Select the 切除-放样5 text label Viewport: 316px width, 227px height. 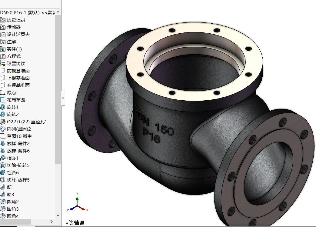pos(18,180)
